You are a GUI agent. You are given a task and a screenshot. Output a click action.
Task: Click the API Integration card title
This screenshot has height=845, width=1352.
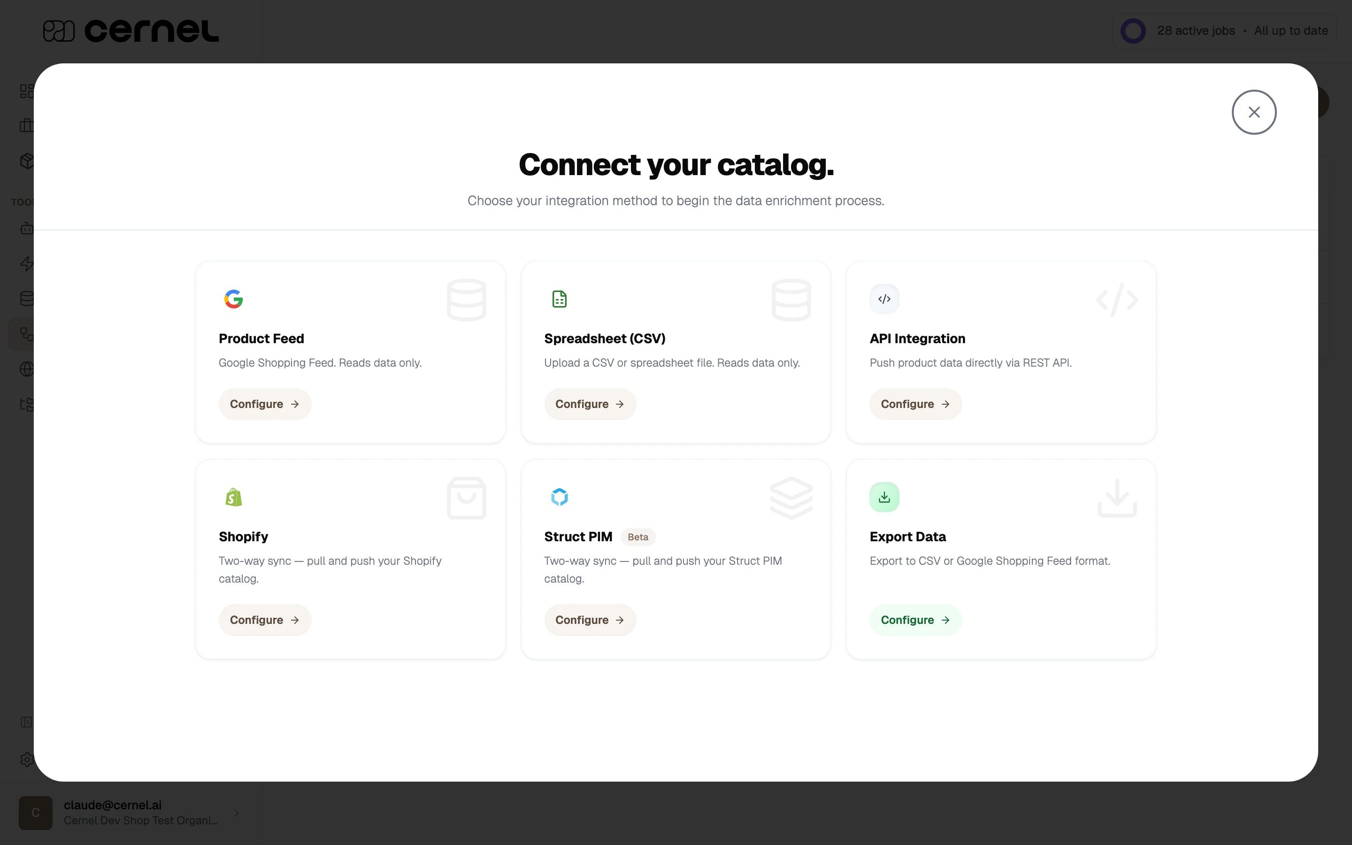917,338
